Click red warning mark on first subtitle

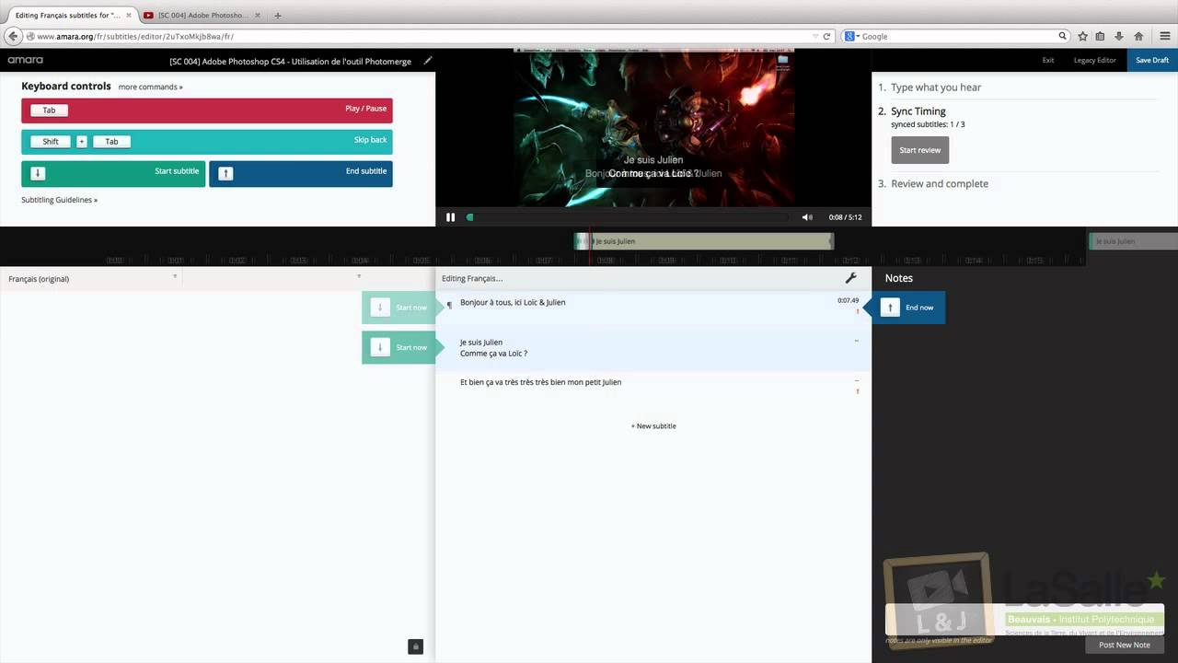858,311
